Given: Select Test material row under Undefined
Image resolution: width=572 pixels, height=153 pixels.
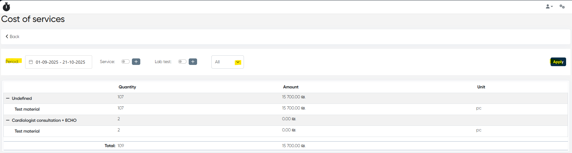Looking at the screenshot, I should point(27,109).
